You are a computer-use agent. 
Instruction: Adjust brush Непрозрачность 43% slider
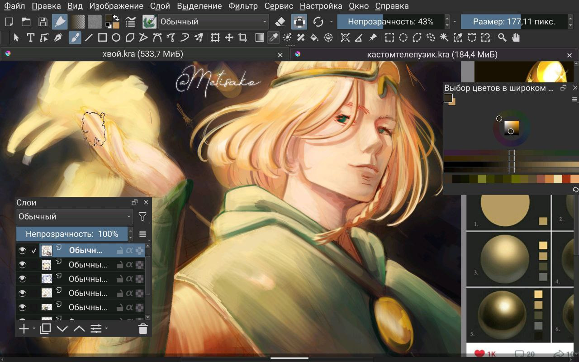(x=390, y=21)
